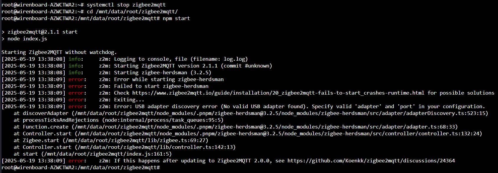The height and width of the screenshot is (173, 498).
Task: Click the adapterDiscovery.ts:523:15 stack path
Action: pyautogui.click(x=280, y=113)
